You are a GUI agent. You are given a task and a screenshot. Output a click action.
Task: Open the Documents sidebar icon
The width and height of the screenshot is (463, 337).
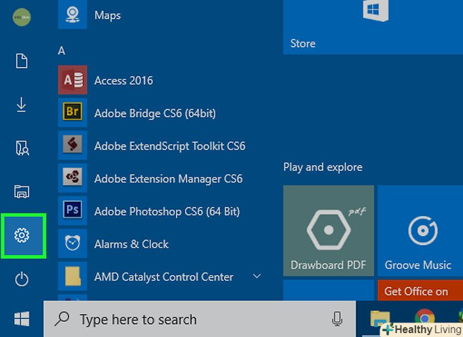click(x=22, y=61)
